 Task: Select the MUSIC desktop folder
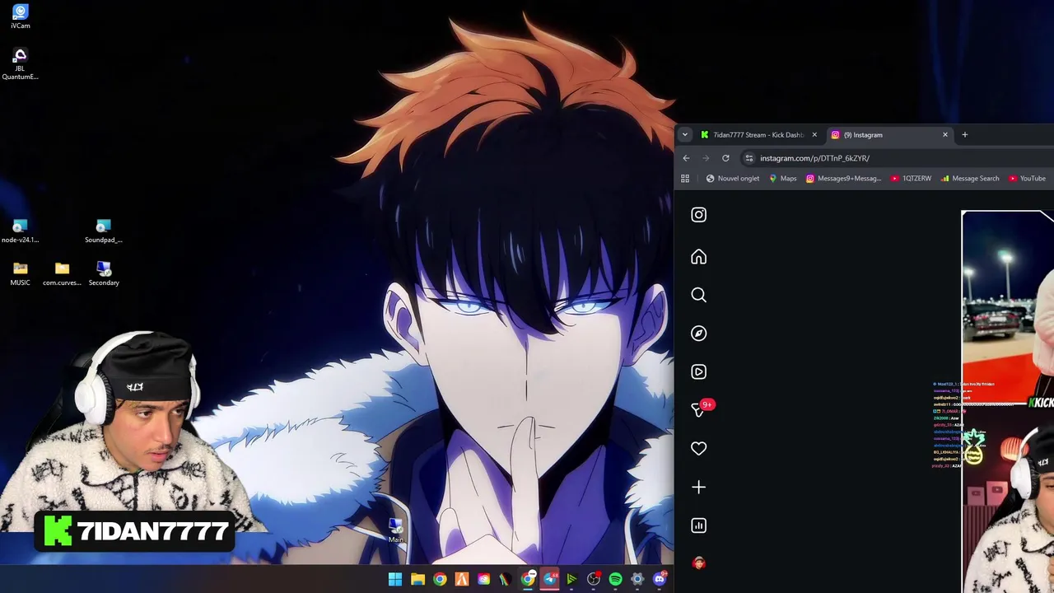pos(21,274)
